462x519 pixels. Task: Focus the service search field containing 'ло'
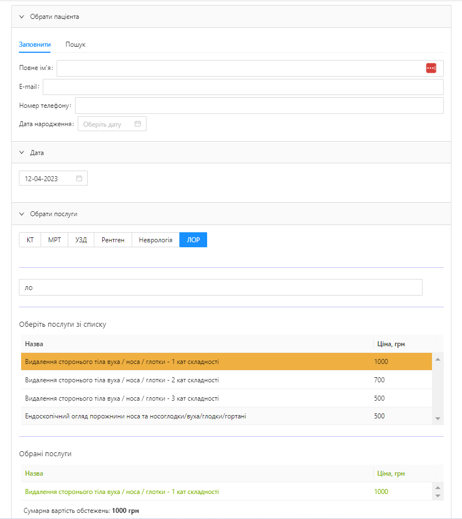coord(220,287)
